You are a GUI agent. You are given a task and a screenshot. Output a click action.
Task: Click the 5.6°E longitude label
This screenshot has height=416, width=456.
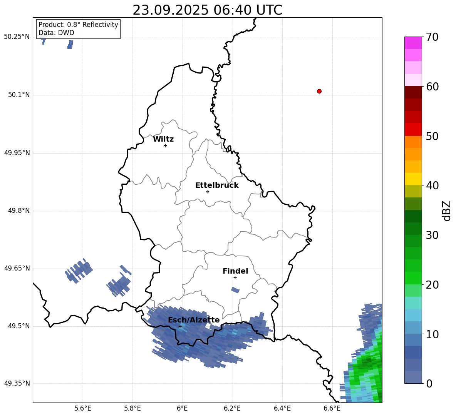[x=83, y=408]
